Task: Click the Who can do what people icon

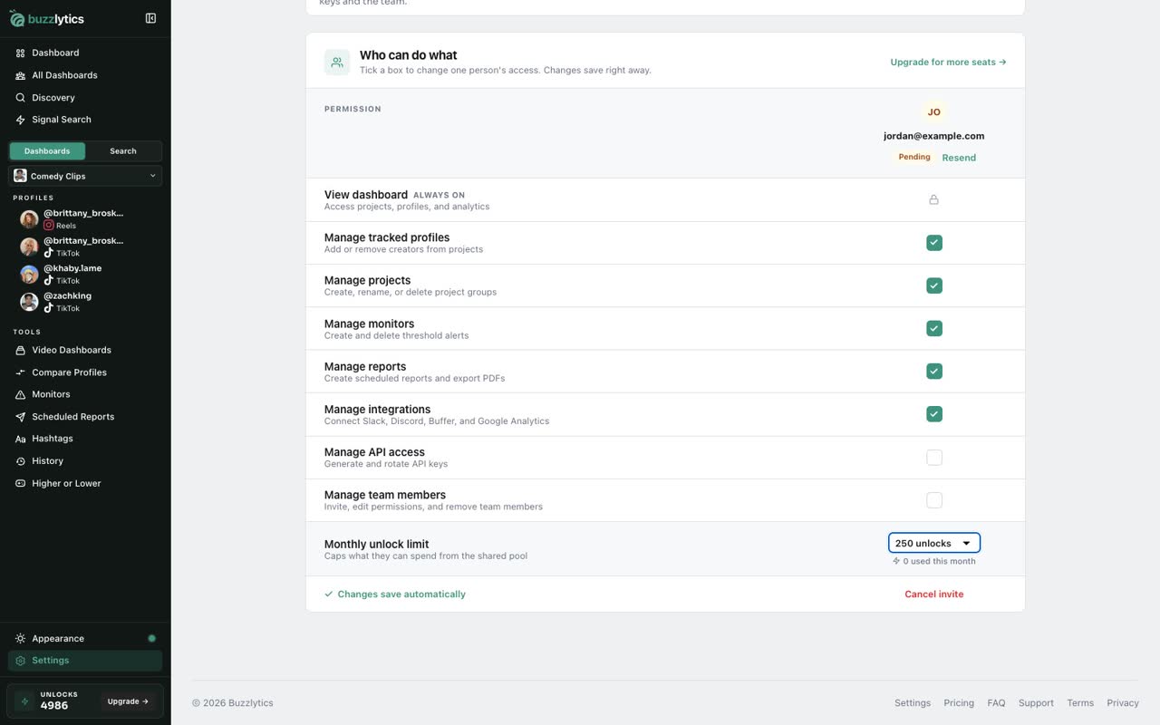Action: [337, 63]
